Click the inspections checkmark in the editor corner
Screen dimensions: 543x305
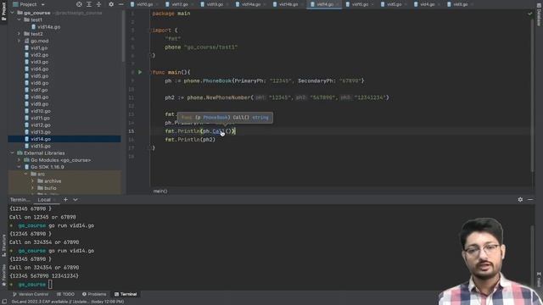[529, 14]
